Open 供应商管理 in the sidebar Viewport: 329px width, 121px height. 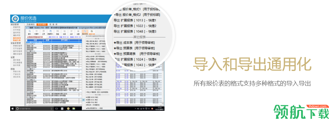click(17, 62)
